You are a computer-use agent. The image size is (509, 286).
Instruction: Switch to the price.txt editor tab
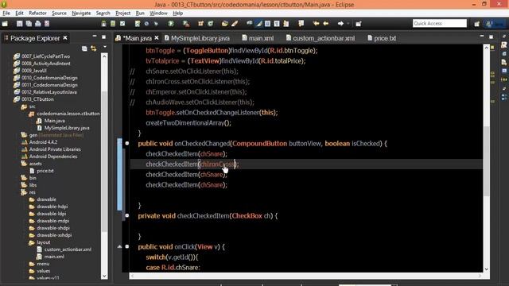click(382, 38)
